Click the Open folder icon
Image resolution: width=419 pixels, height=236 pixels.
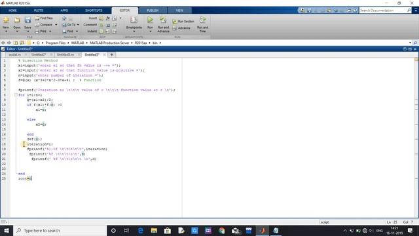point(17,20)
